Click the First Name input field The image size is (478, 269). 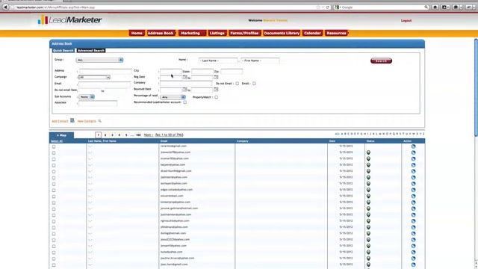(260, 61)
